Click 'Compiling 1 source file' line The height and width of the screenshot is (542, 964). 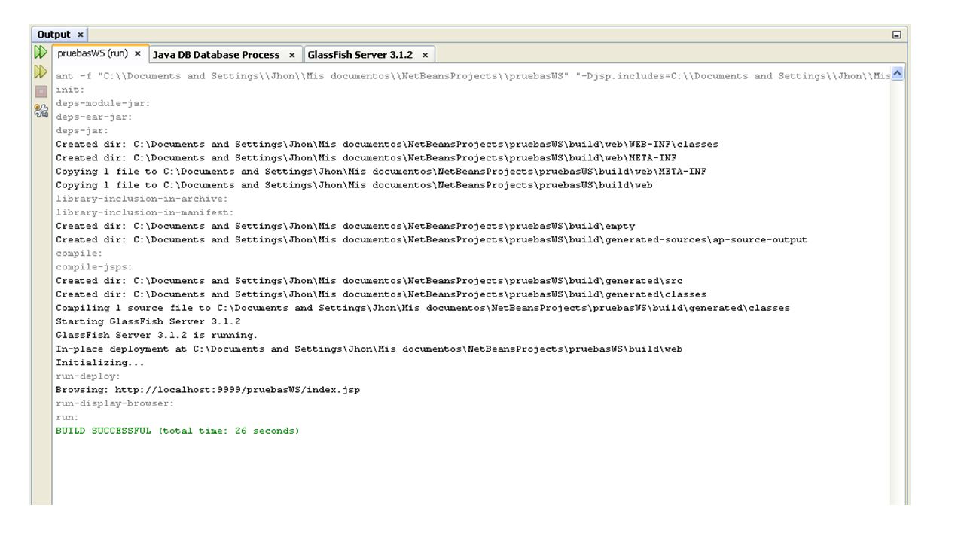coord(423,308)
